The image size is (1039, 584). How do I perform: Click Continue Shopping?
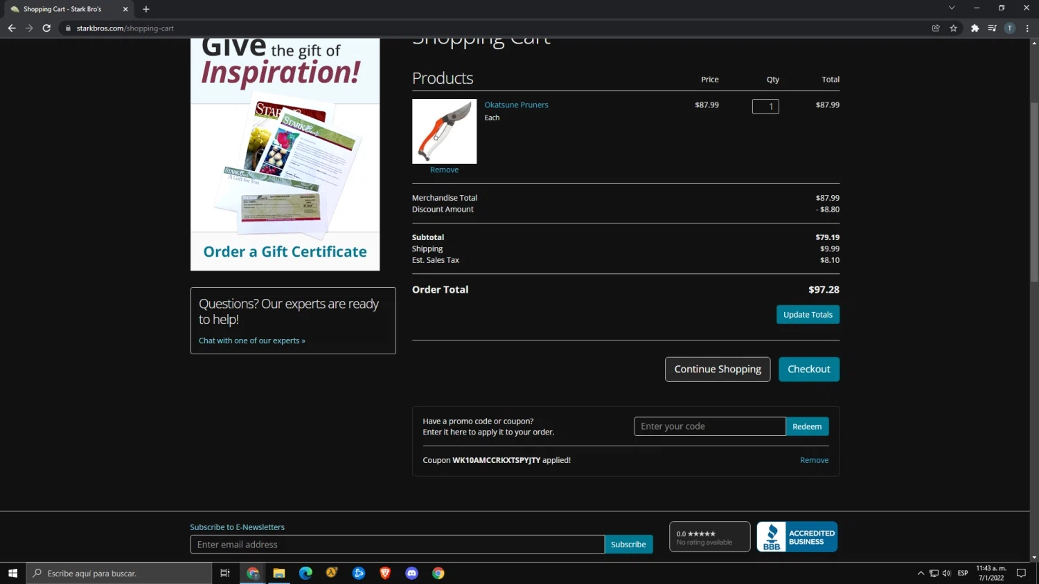click(x=718, y=369)
